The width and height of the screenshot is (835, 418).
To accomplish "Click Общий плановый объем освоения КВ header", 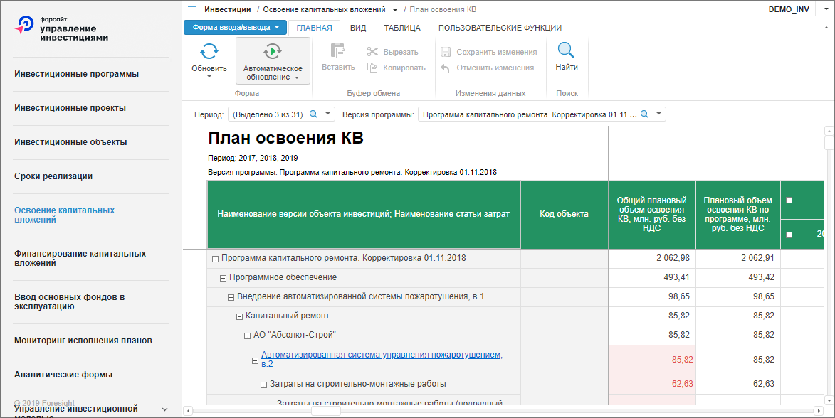I will [x=652, y=214].
